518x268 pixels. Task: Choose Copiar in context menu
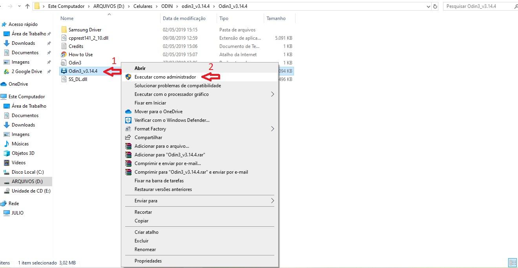tap(200, 221)
